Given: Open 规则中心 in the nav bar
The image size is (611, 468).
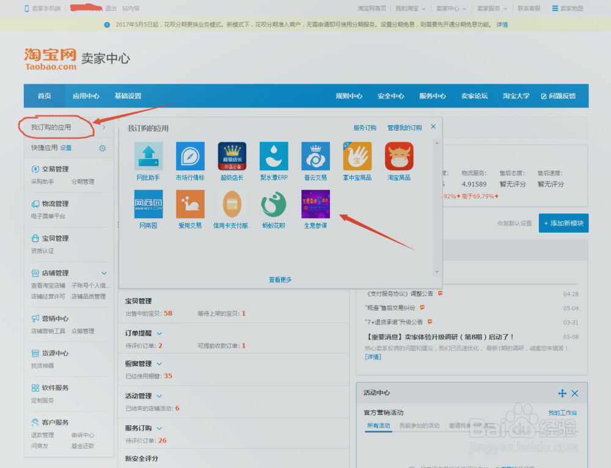Looking at the screenshot, I should [349, 96].
